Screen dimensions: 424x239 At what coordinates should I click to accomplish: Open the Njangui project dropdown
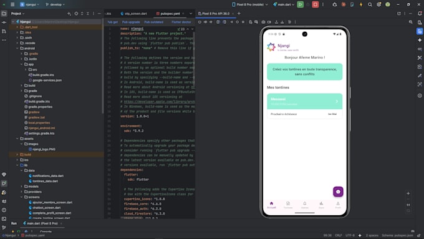pyautogui.click(x=29, y=4)
